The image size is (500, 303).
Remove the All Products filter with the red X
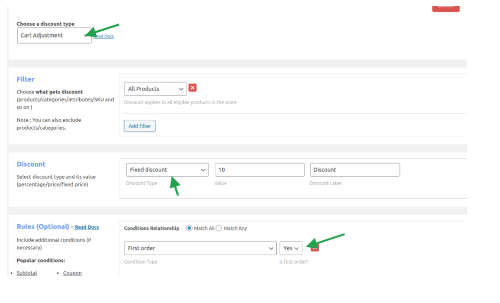tap(192, 88)
